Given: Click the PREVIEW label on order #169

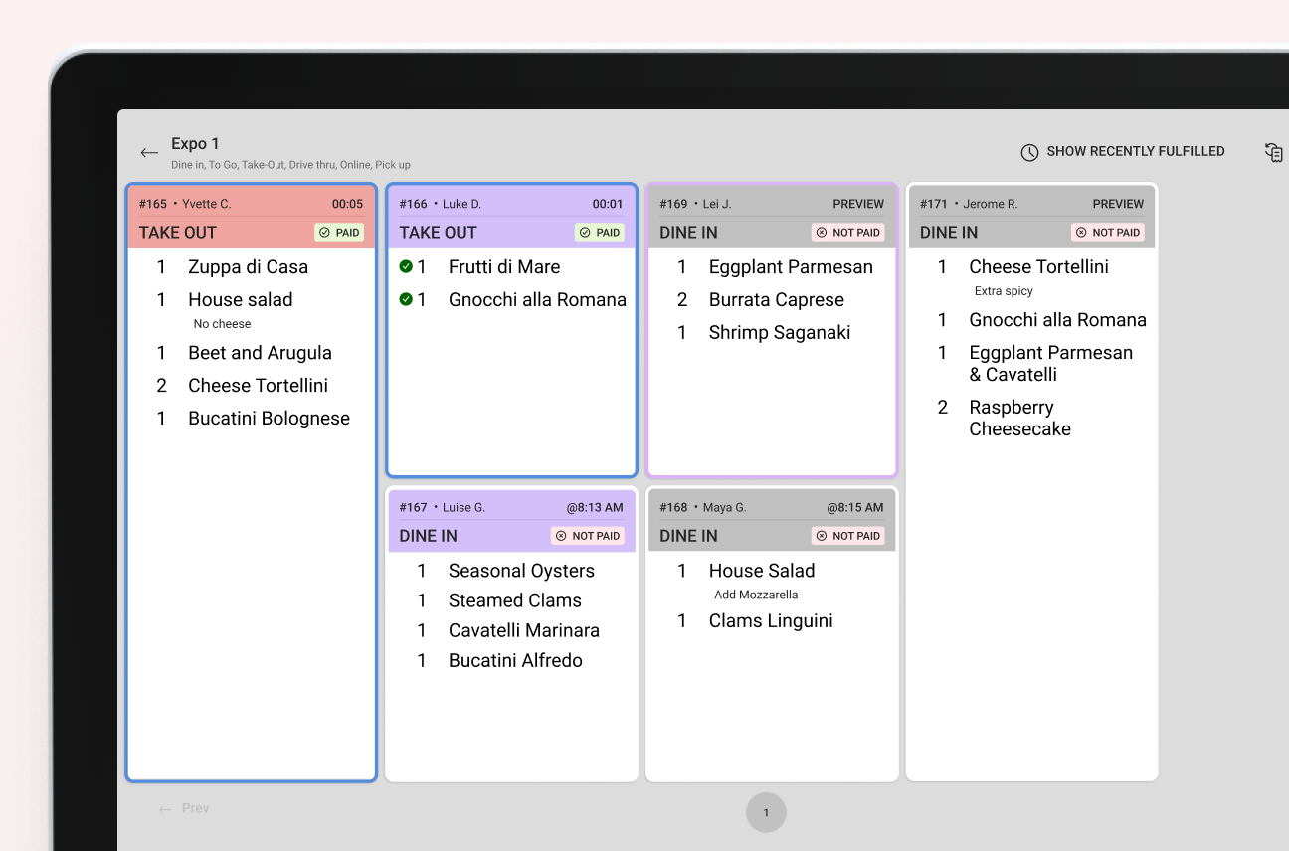Looking at the screenshot, I should click(858, 204).
